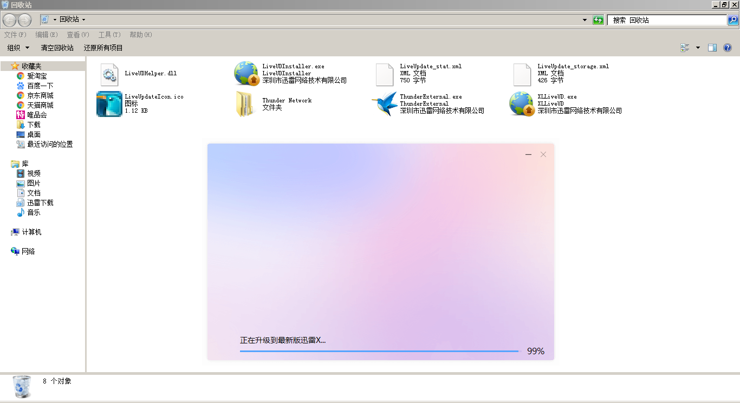Viewport: 740px width, 403px height.
Task: Open the 工具(T) menu
Action: (x=109, y=35)
